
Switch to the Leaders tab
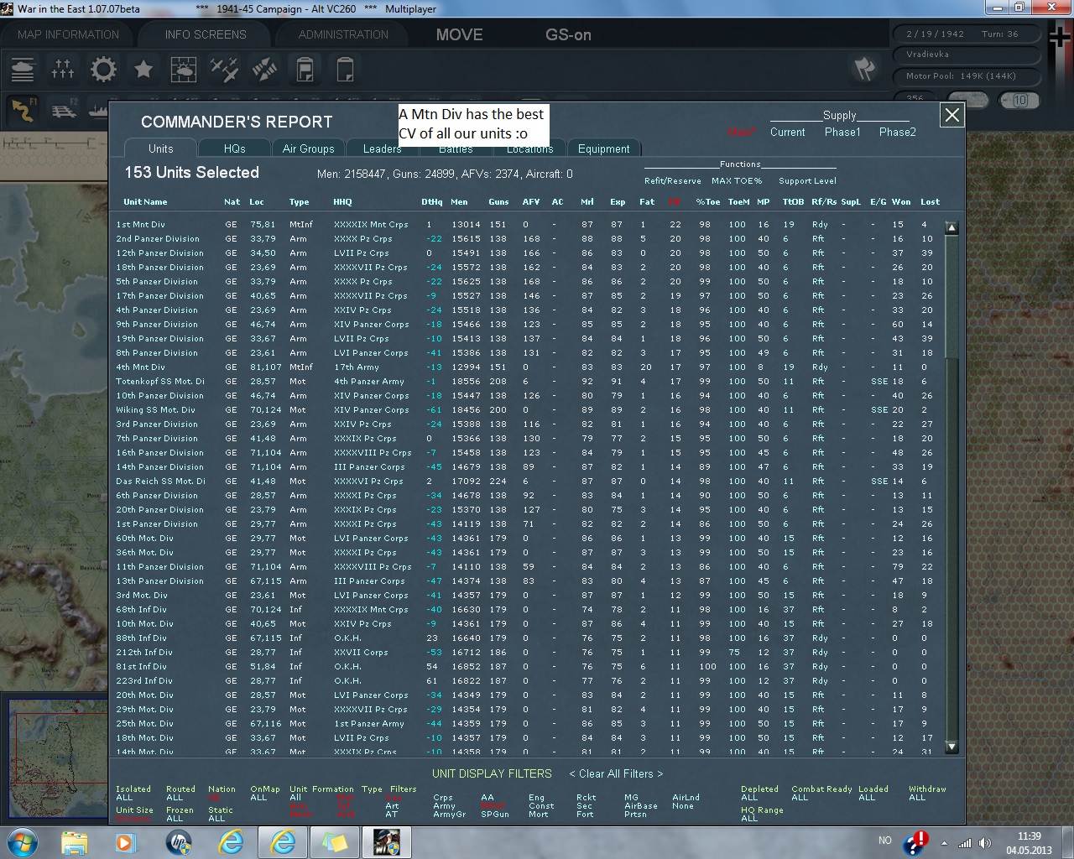click(382, 148)
